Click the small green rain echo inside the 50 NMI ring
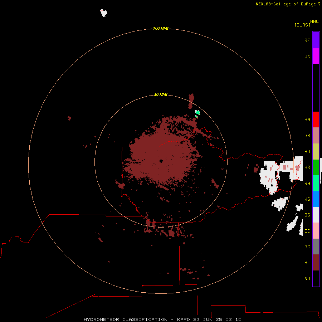The height and width of the screenshot is (322, 322). (x=197, y=112)
